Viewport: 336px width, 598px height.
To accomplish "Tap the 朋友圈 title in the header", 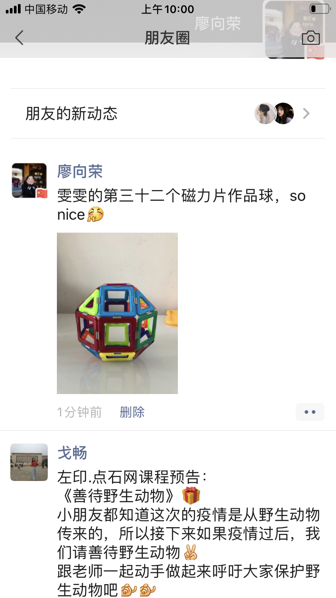I will click(168, 38).
